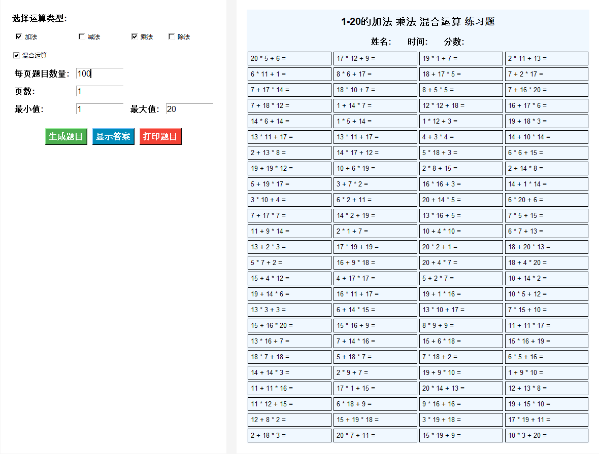Viewport: 599px width, 454px height.
Task: Click the 姓名 name label in header
Action: (x=381, y=42)
